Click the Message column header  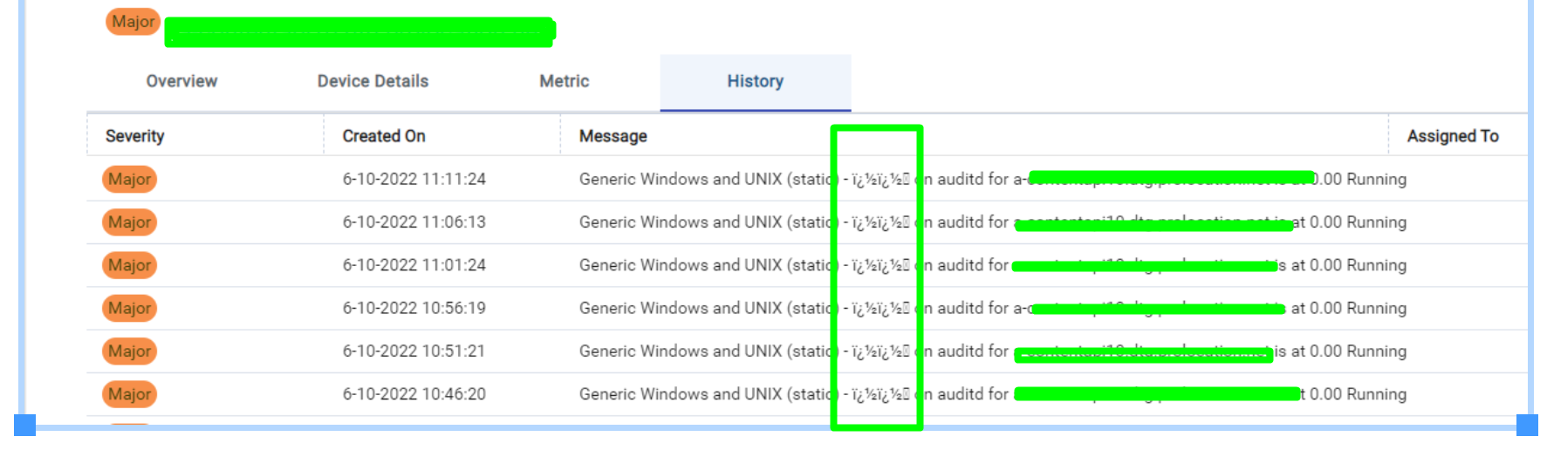point(613,136)
